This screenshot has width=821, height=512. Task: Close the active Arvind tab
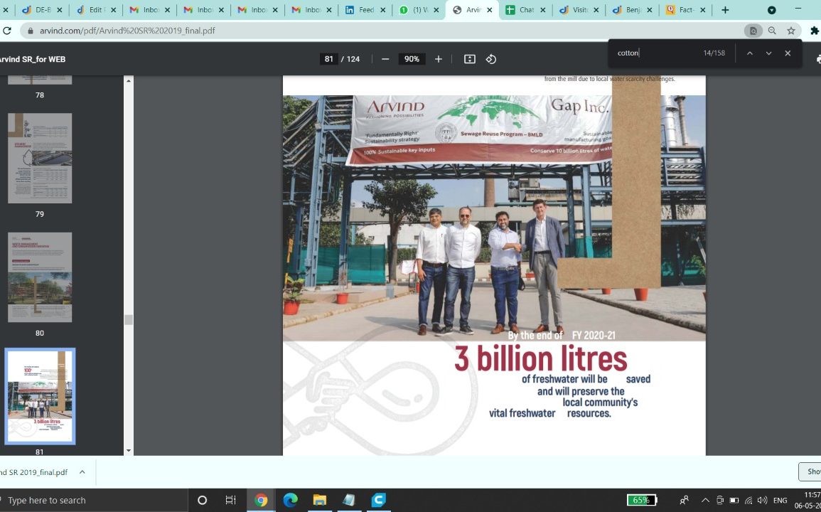coord(488,10)
